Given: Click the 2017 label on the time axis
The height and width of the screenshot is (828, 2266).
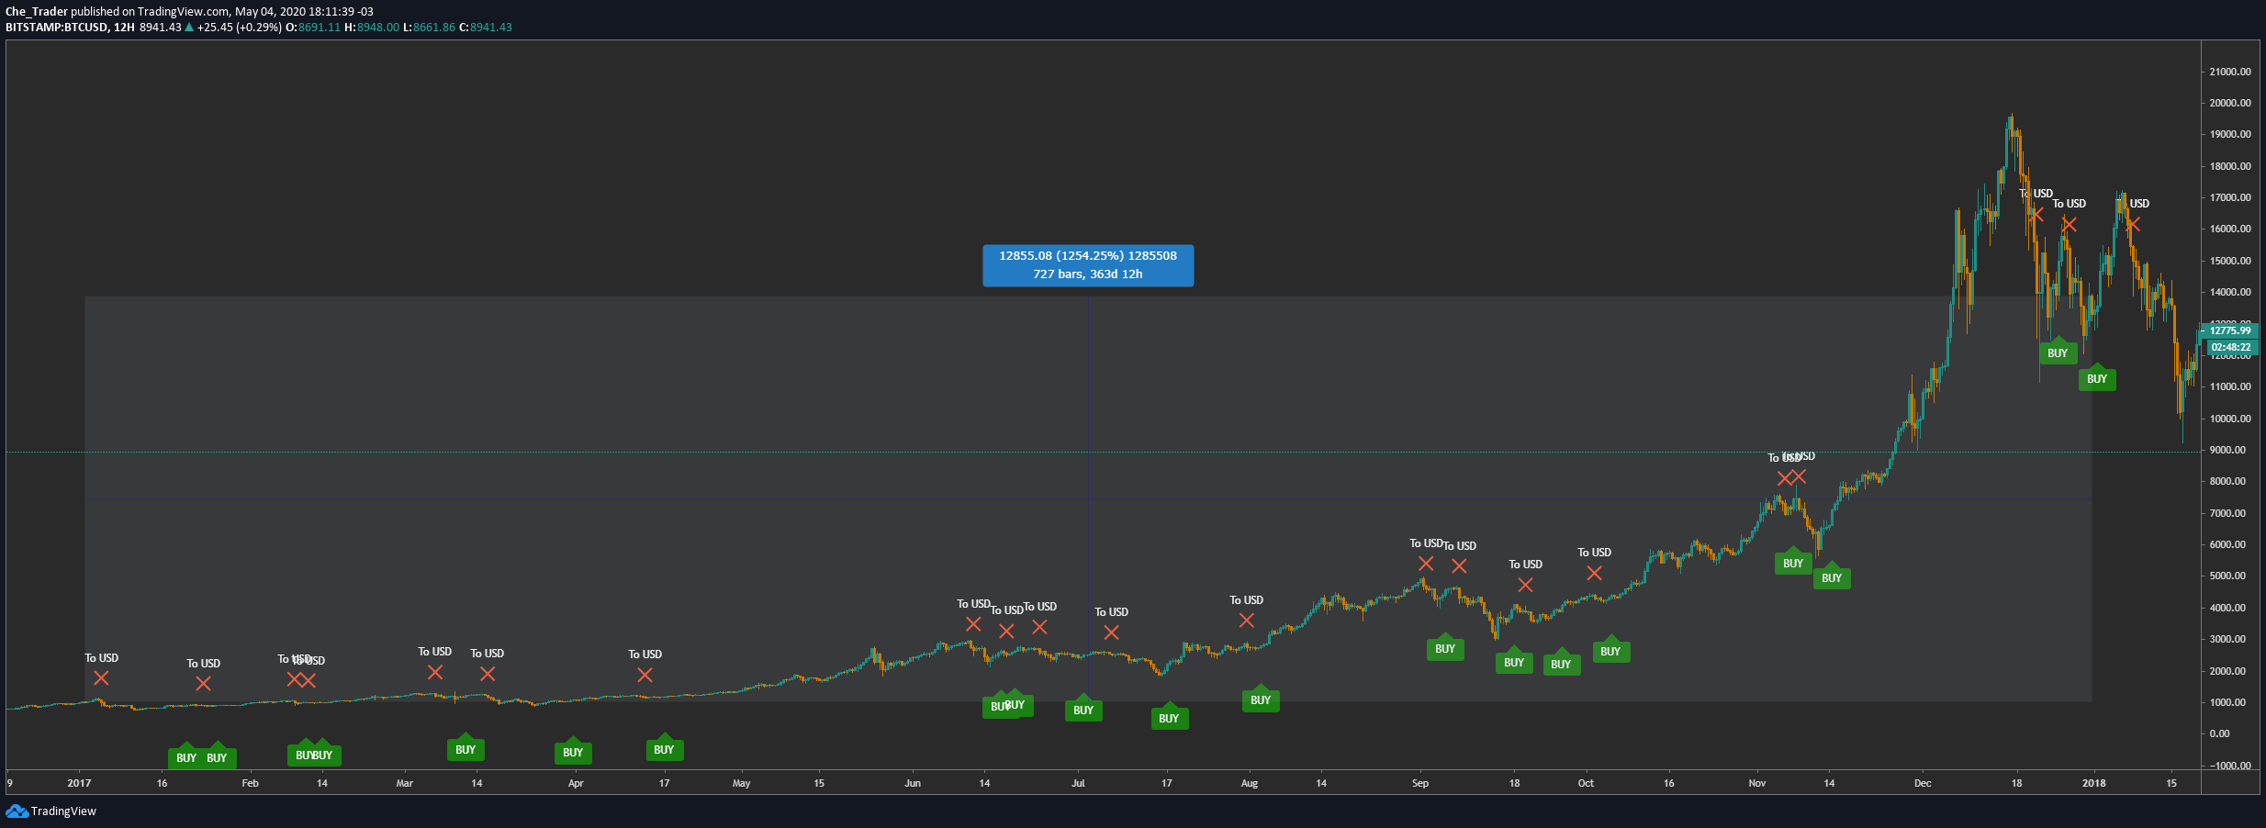Looking at the screenshot, I should click(79, 783).
